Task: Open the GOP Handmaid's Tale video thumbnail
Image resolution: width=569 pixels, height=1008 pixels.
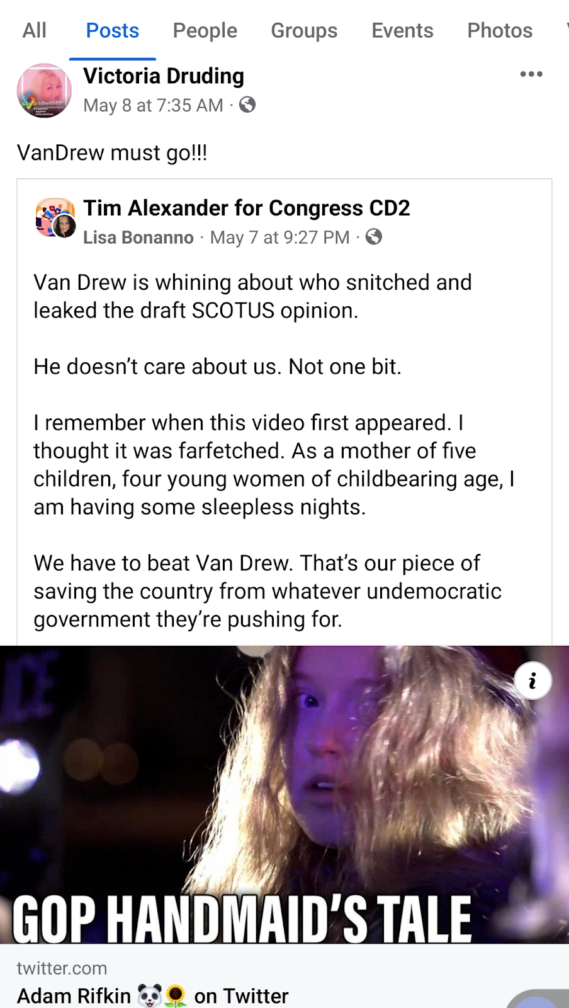Action: 284,794
